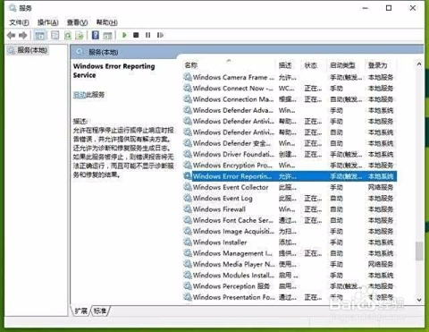Open the 操作(A) menu
429x332 pixels.
(47, 22)
